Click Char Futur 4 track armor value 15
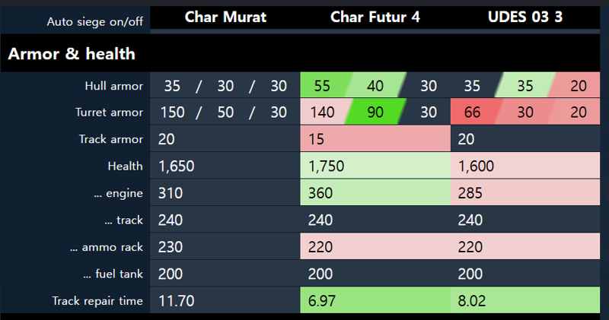 (375, 139)
